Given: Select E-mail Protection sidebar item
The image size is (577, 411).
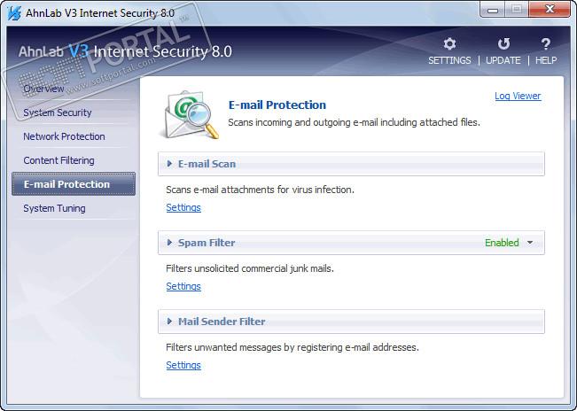Looking at the screenshot, I should pos(74,184).
